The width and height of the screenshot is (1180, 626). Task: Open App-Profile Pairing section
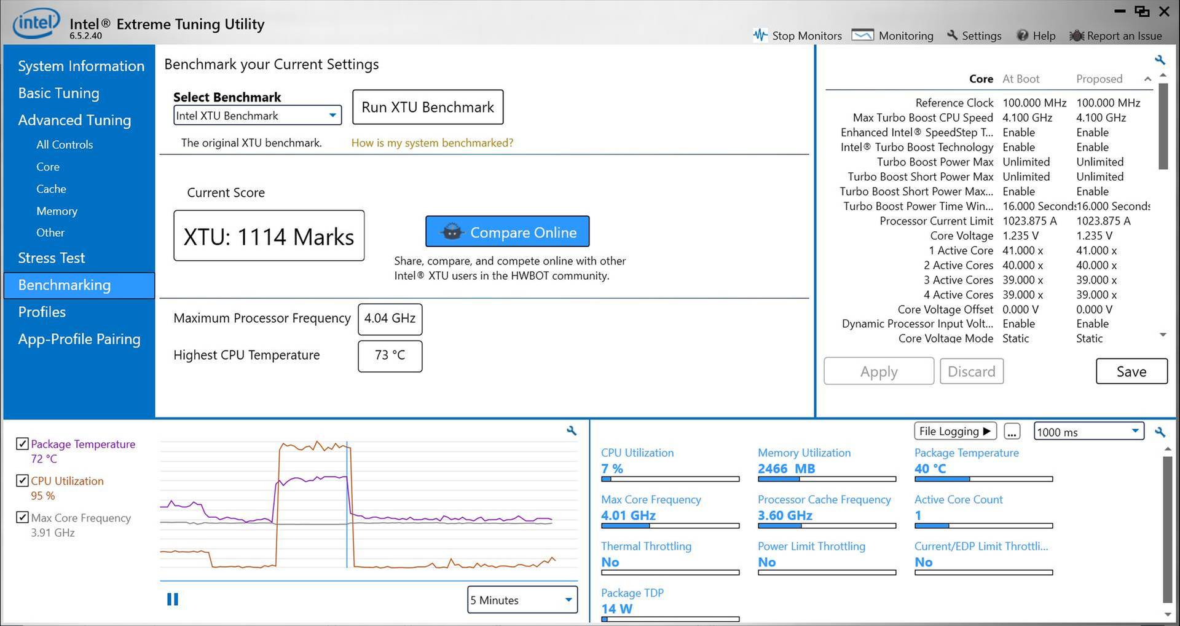pyautogui.click(x=79, y=339)
